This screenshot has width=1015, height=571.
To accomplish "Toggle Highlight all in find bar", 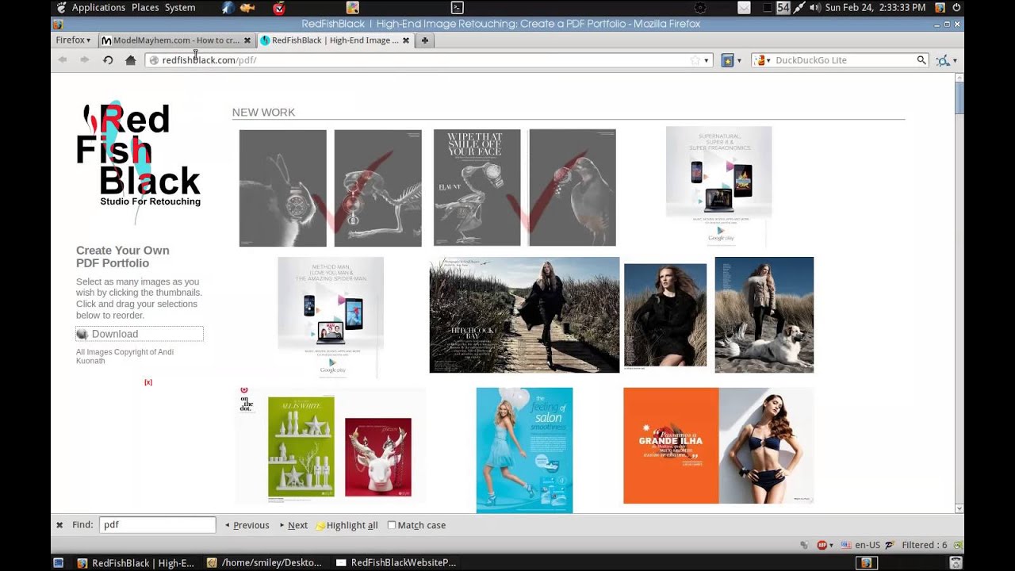I will (x=347, y=525).
